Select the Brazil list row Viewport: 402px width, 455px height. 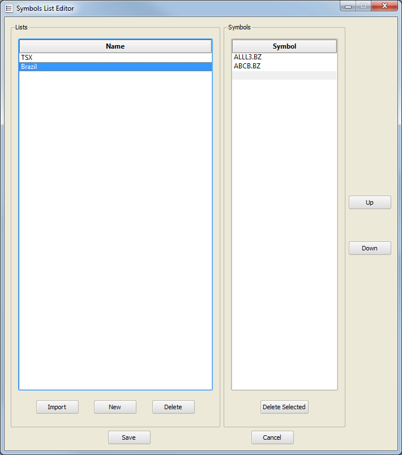(x=115, y=67)
